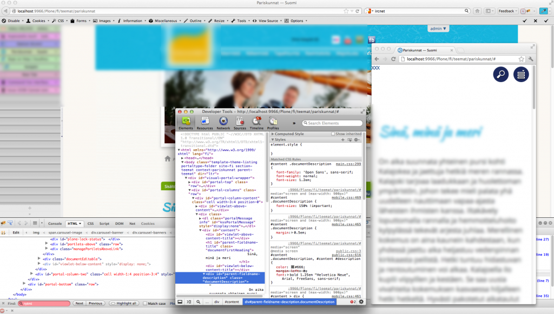Add new style rule plus icon
Screen dimensions: 554x314
click(342, 140)
